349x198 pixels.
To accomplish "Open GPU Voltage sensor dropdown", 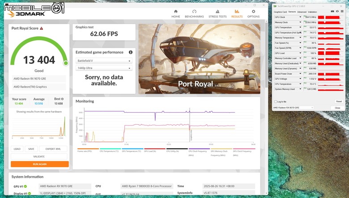I will (300, 79).
